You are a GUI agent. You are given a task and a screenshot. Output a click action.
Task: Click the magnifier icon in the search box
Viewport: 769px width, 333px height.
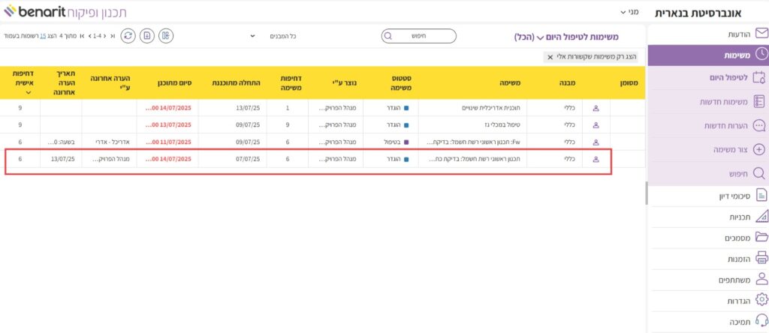click(x=388, y=35)
